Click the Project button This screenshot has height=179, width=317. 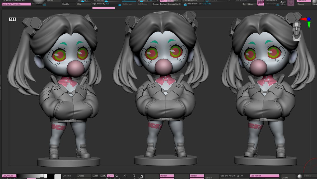pos(163,4)
